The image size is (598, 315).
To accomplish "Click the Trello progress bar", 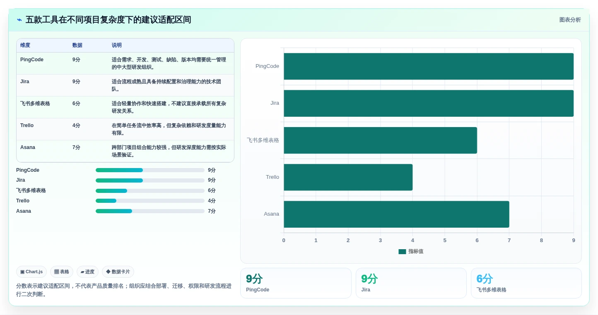I will (x=150, y=201).
